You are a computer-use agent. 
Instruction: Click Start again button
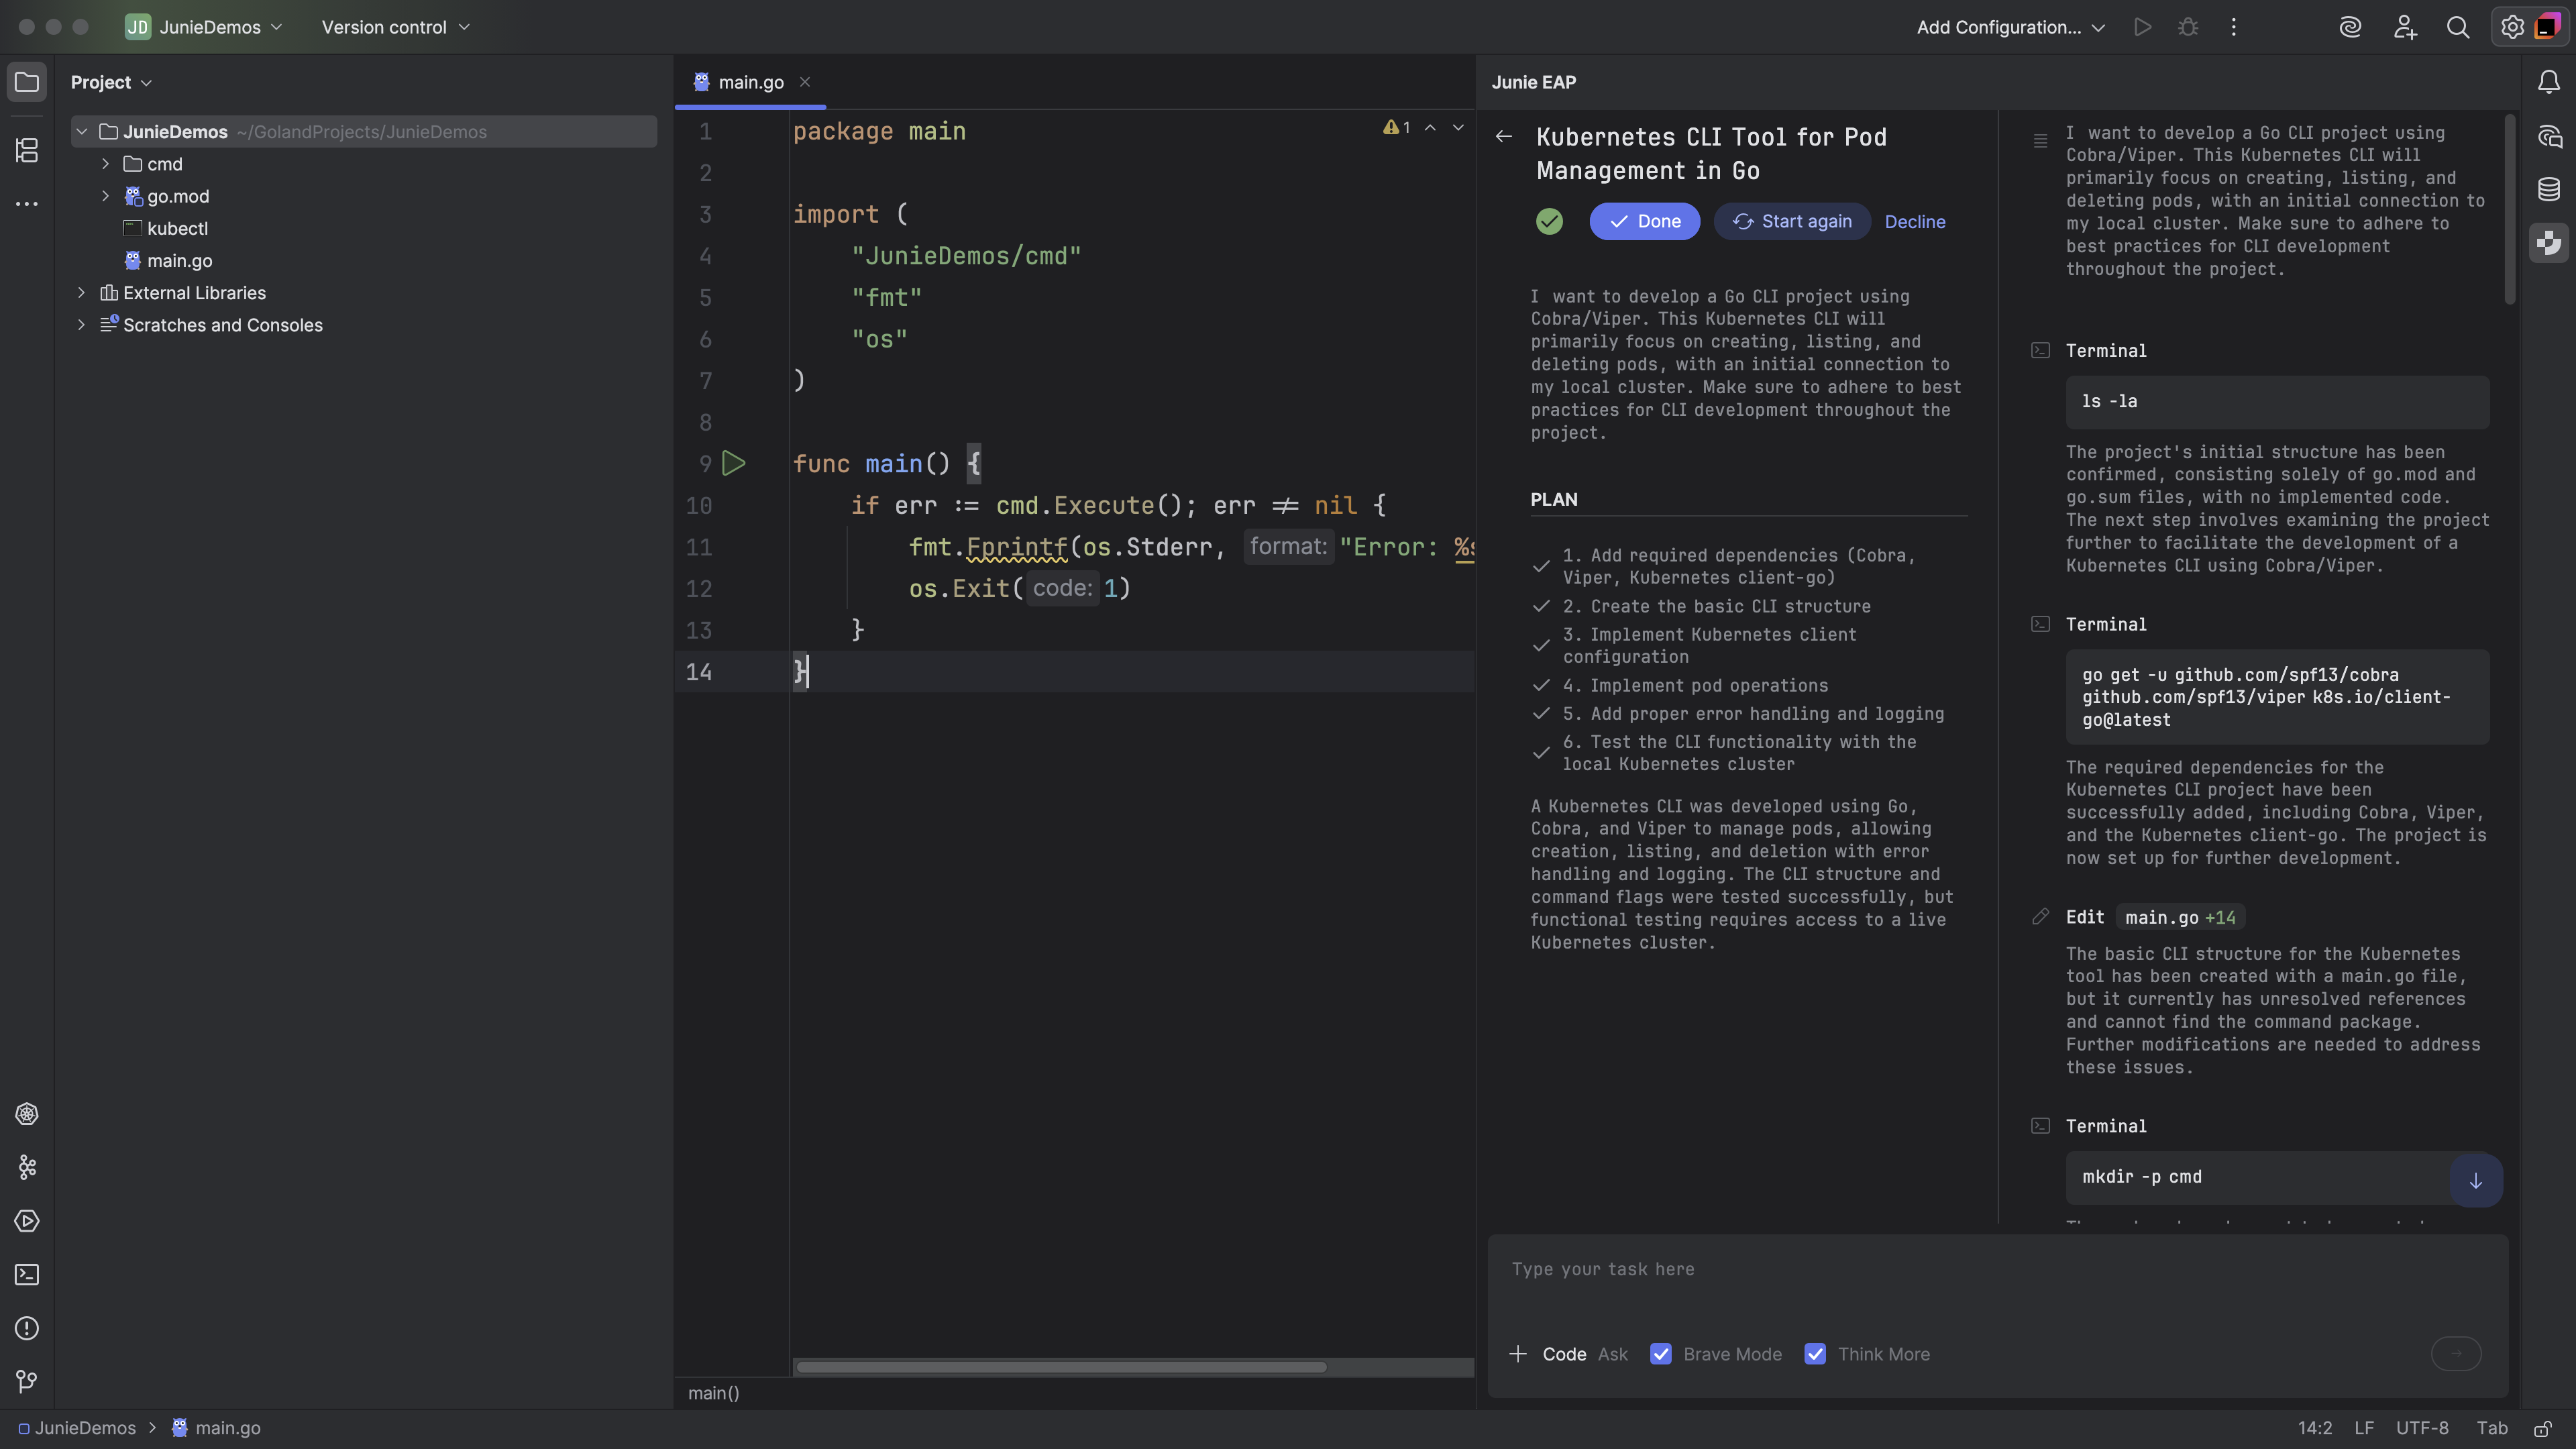pyautogui.click(x=1792, y=221)
